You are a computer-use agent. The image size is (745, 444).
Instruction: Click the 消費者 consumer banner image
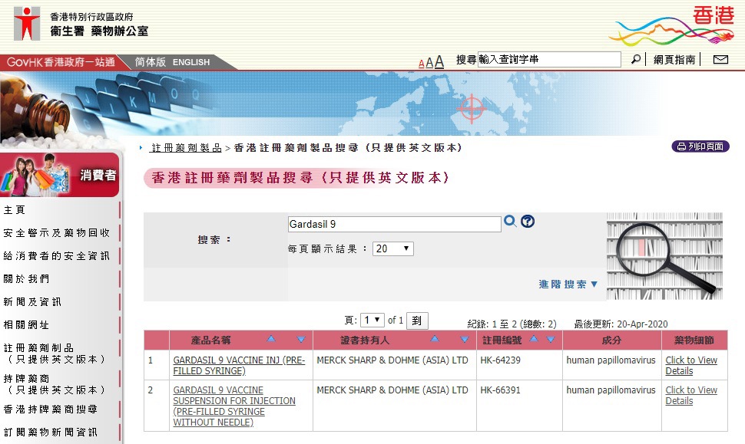[59, 175]
